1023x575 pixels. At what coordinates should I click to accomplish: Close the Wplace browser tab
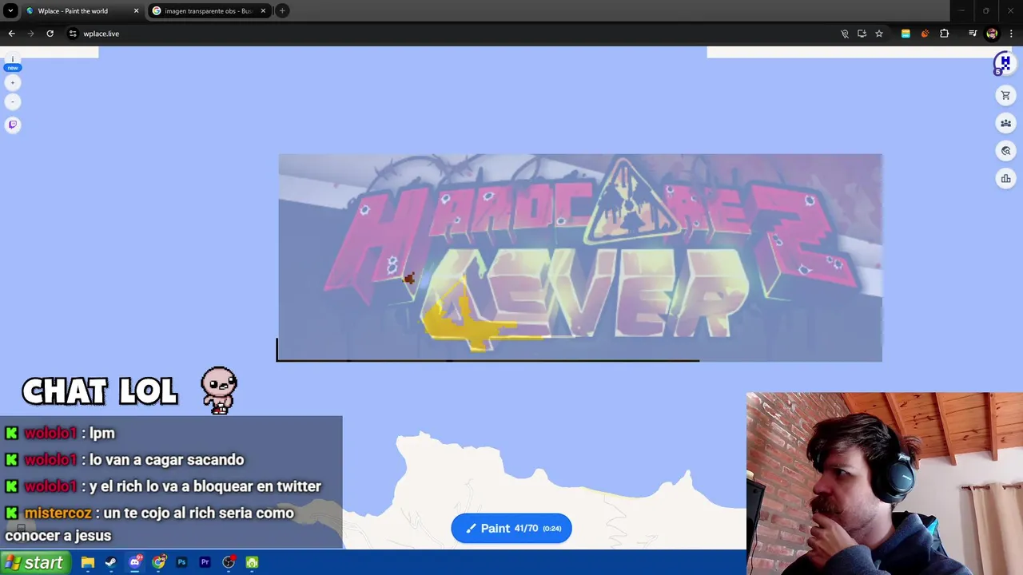click(x=136, y=11)
